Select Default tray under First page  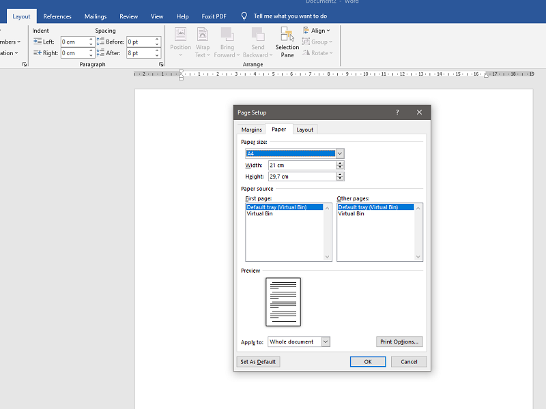tap(285, 207)
